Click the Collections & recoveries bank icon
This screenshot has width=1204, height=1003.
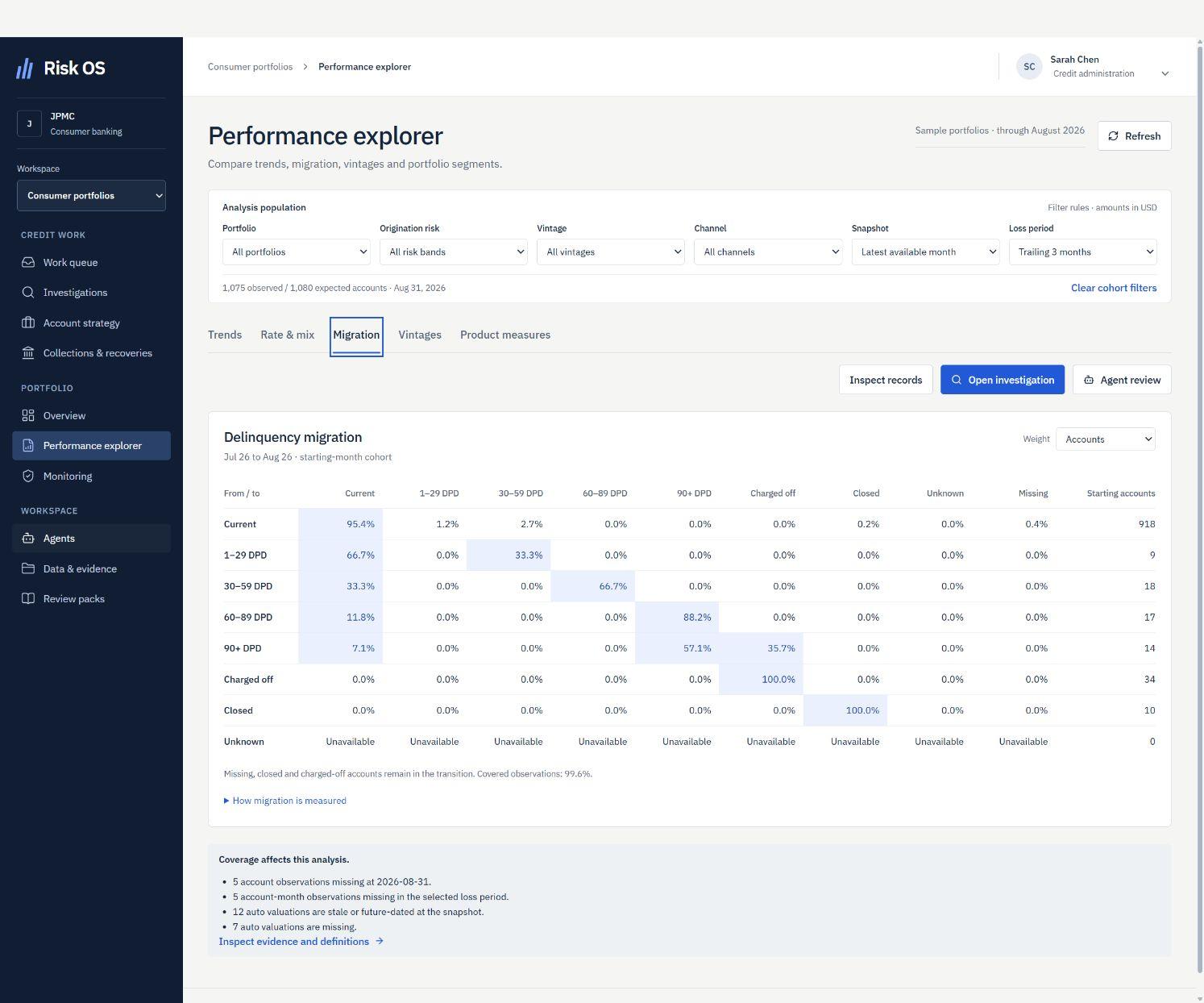click(28, 353)
